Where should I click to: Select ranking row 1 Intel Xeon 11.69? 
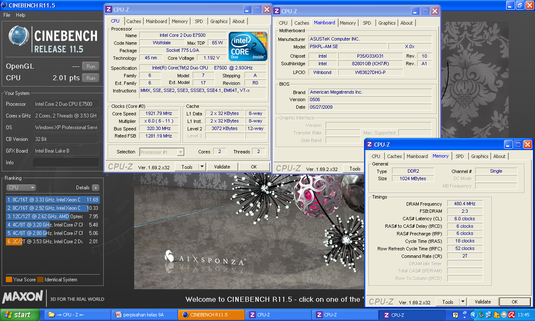pyautogui.click(x=53, y=200)
